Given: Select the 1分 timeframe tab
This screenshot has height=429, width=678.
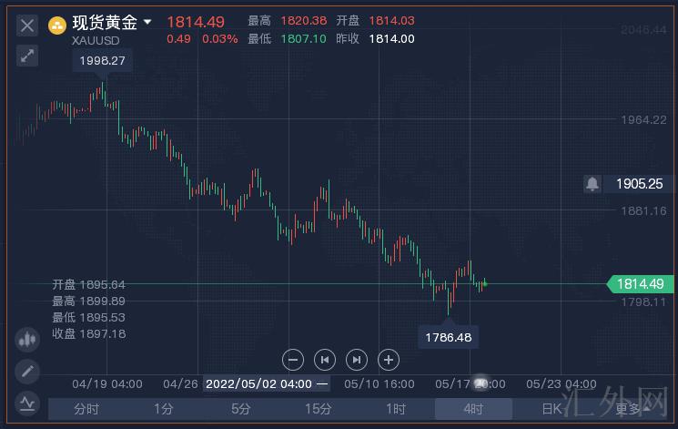Looking at the screenshot, I should 164,409.
